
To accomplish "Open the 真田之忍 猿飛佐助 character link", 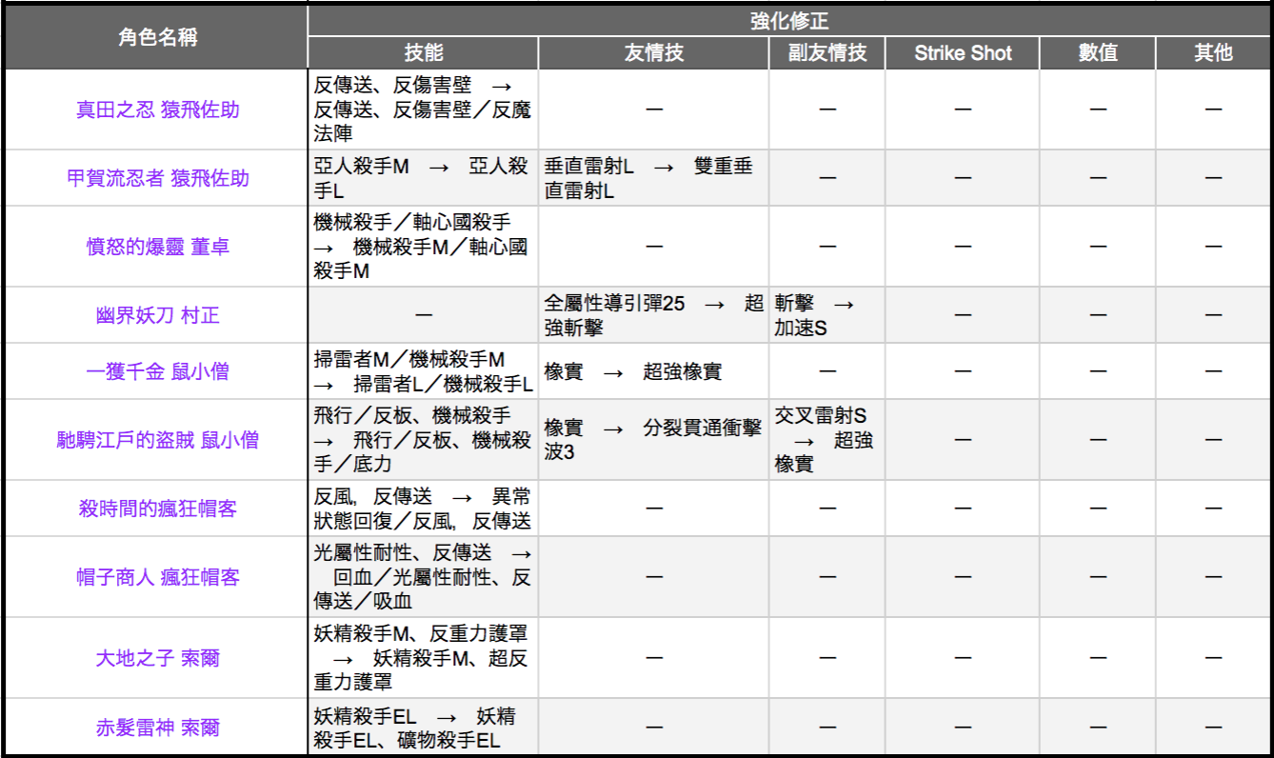I will coord(157,110).
